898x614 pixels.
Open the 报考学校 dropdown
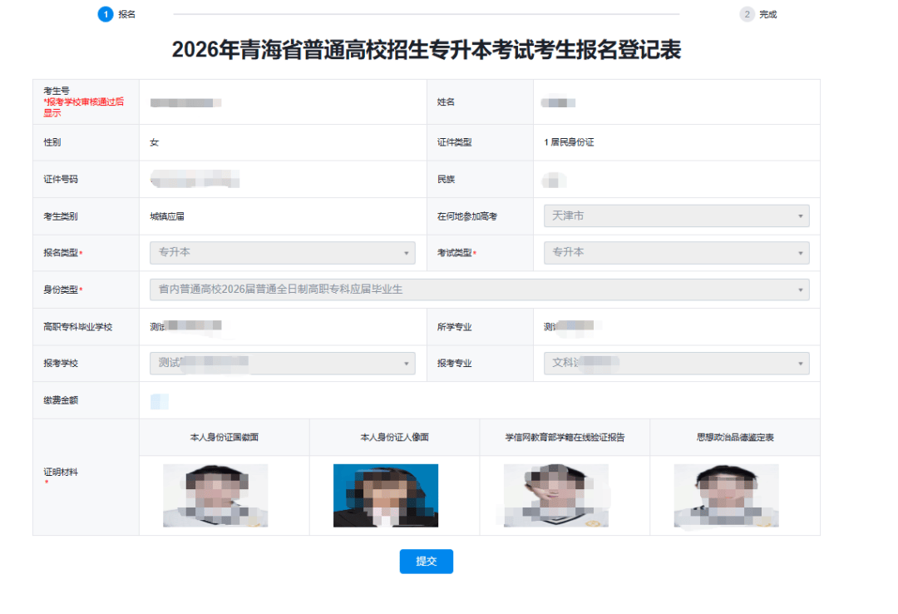tap(282, 364)
